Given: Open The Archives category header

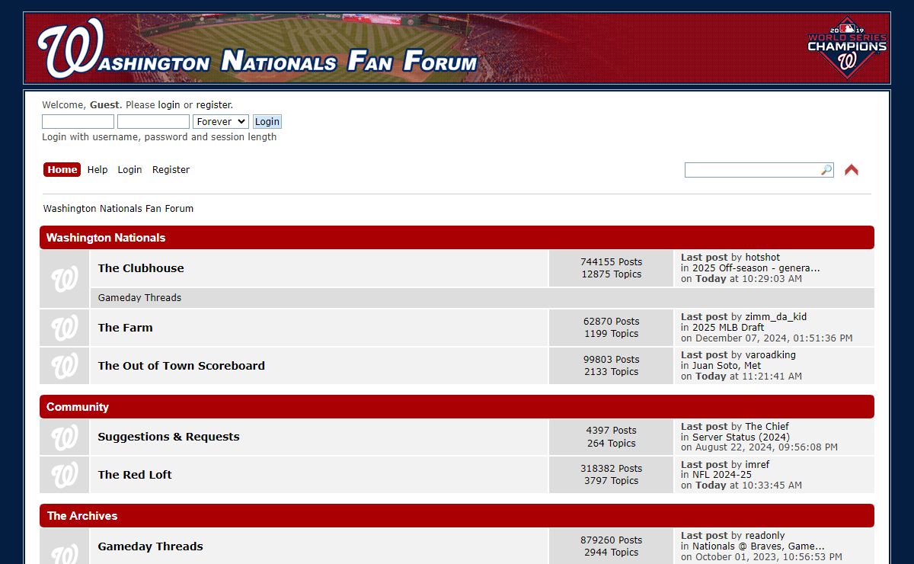Looking at the screenshot, I should click(x=82, y=516).
